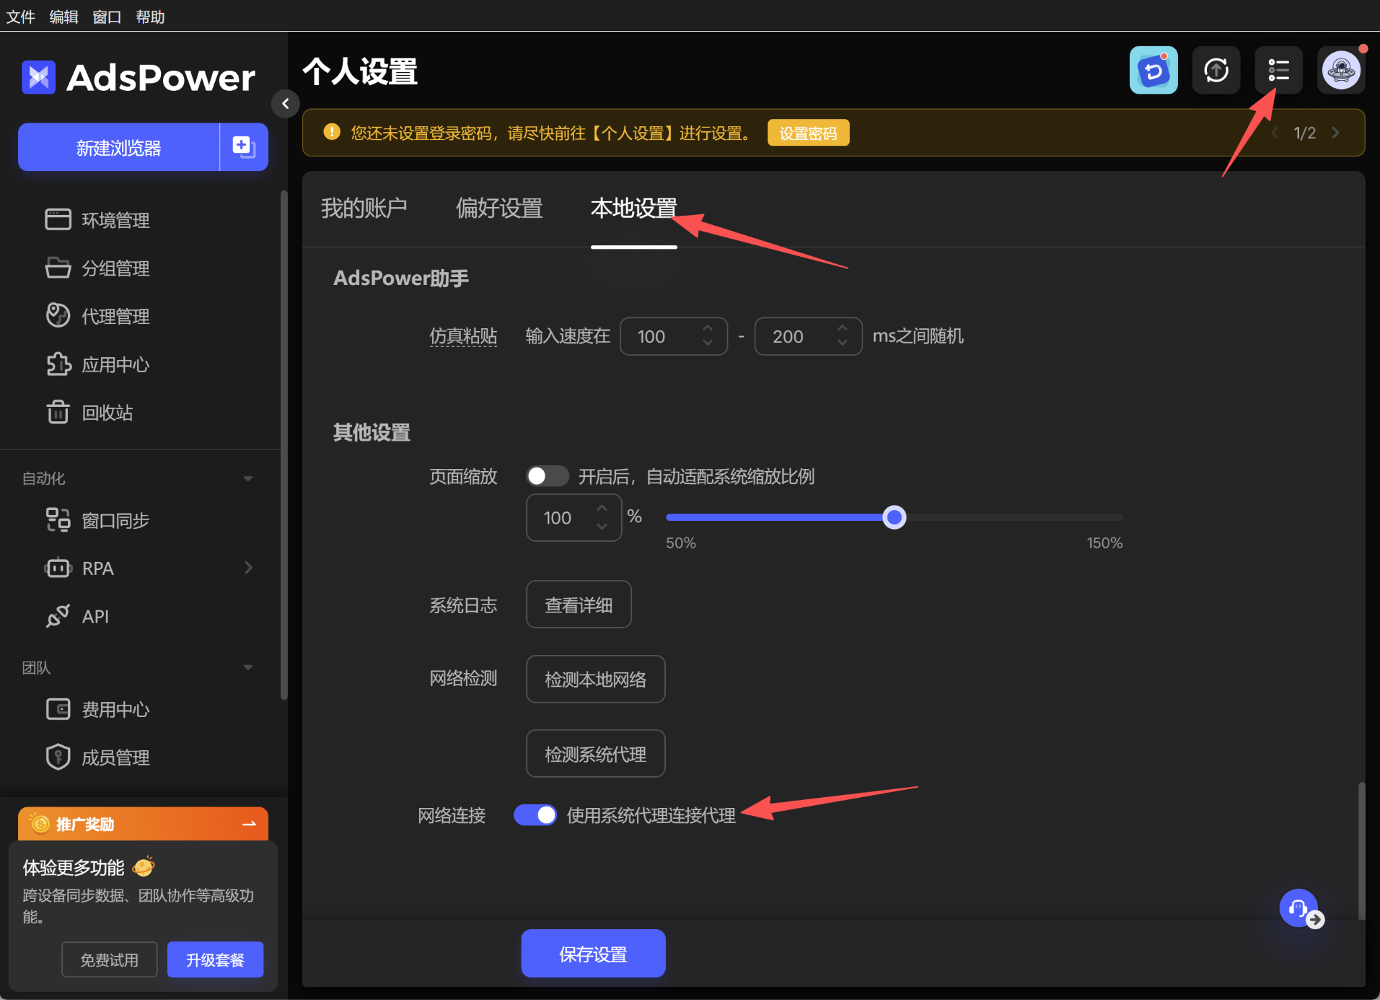Open the API section

[95, 615]
